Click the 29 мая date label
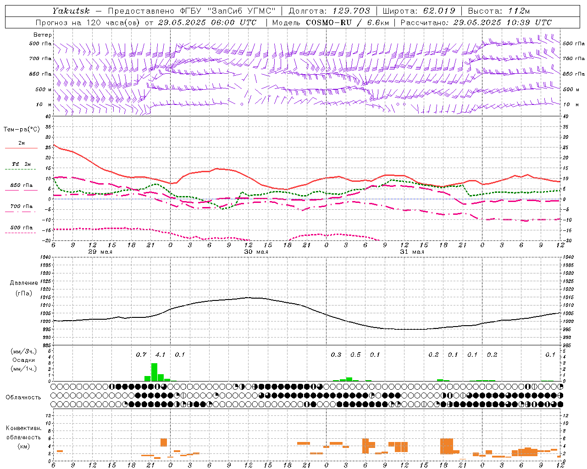The width and height of the screenshot is (587, 469). pos(100,252)
